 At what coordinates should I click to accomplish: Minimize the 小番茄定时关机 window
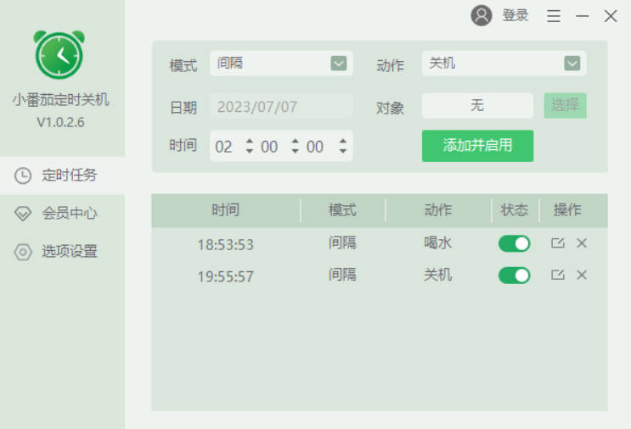point(583,16)
